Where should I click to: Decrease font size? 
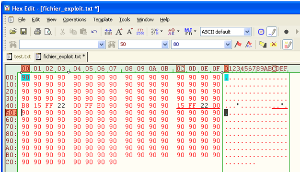pos(130,32)
